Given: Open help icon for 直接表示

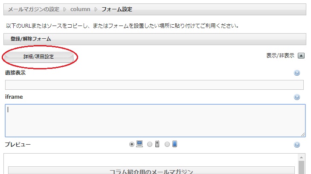Looking at the screenshot, I should pyautogui.click(x=297, y=73).
